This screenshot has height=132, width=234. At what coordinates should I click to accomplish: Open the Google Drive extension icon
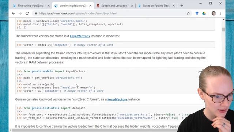204,13
